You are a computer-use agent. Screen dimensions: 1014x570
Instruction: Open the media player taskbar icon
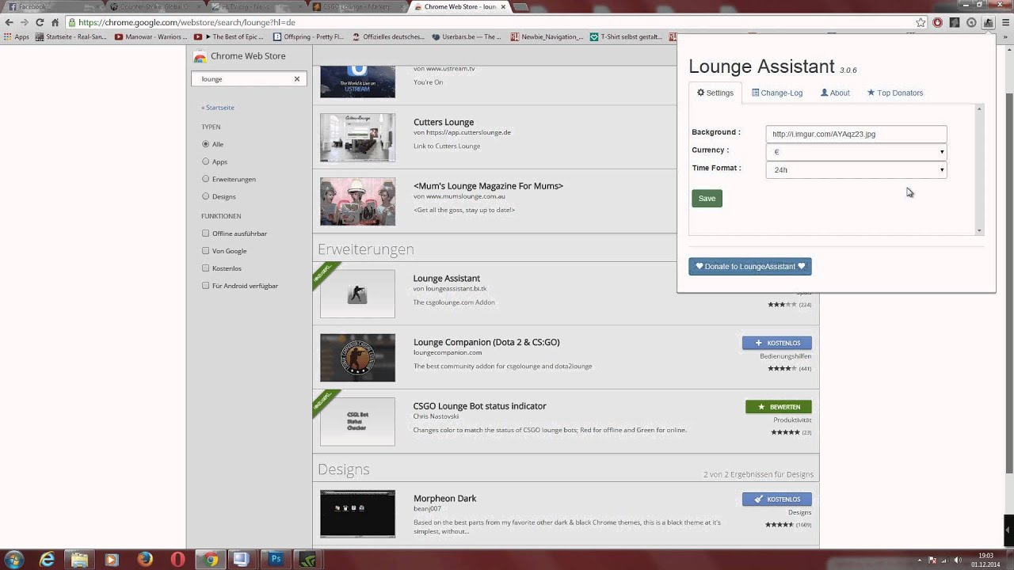[x=112, y=560]
